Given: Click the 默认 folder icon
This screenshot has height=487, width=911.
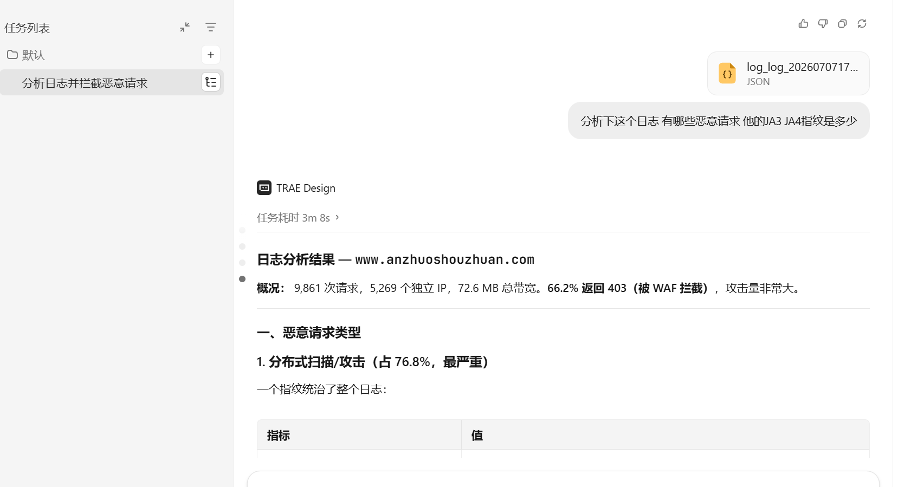Looking at the screenshot, I should [x=12, y=55].
